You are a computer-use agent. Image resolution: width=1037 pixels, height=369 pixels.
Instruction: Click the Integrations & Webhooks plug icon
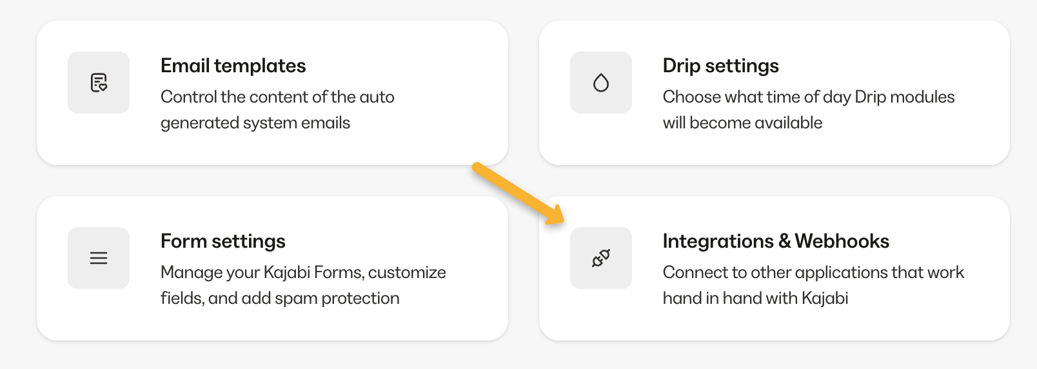point(600,258)
